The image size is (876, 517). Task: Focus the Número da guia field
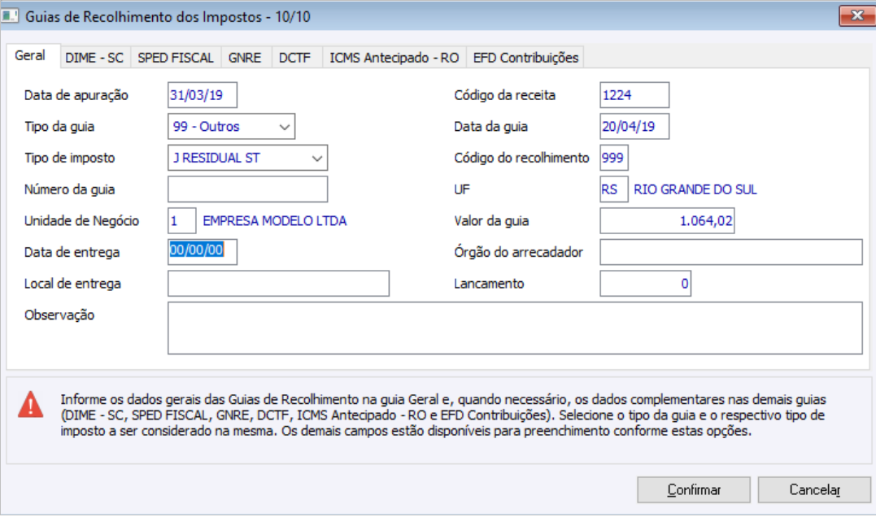point(247,189)
